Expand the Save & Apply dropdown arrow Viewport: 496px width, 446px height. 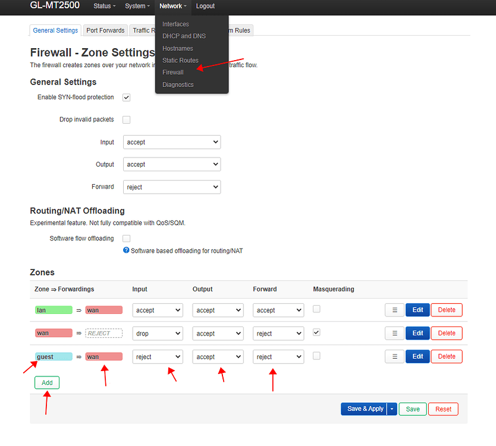pos(391,409)
